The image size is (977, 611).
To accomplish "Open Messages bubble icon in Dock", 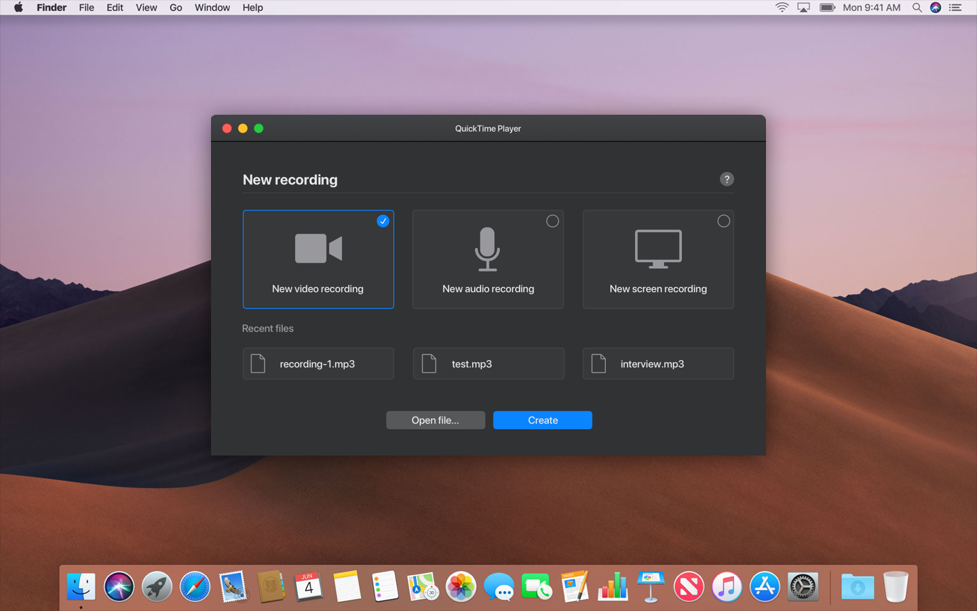I will 499,587.
